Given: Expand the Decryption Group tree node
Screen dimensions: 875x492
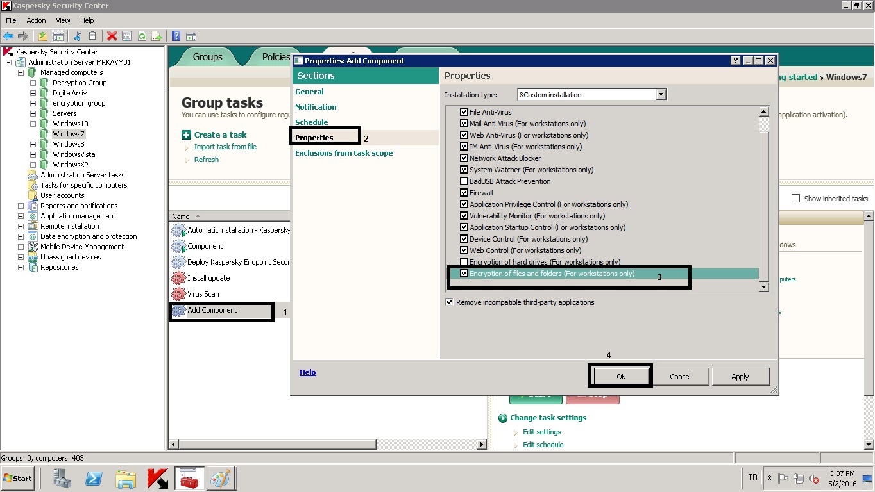Looking at the screenshot, I should click(x=33, y=83).
